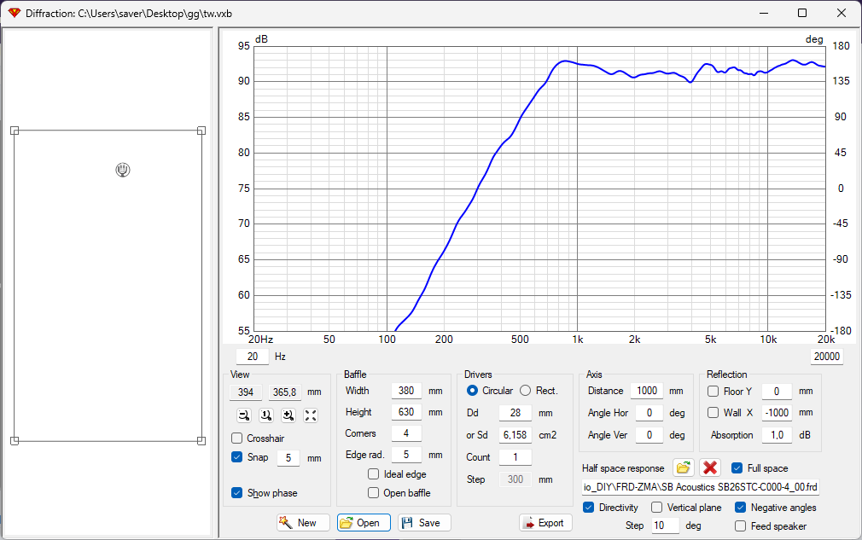
Task: Enable Vertical plane checkbox
Action: pyautogui.click(x=656, y=508)
